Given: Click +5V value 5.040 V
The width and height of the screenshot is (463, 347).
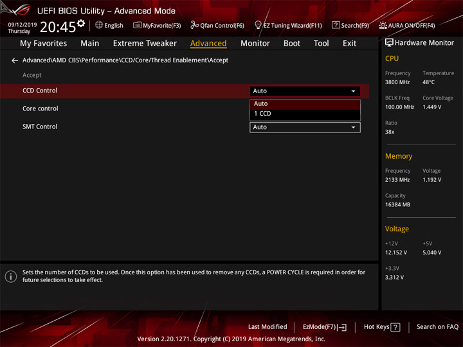Looking at the screenshot, I should coord(432,253).
